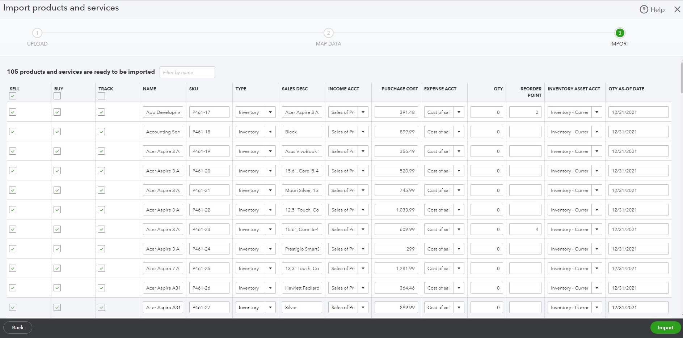
Task: Edit reorder point field showing 2
Action: (x=525, y=112)
